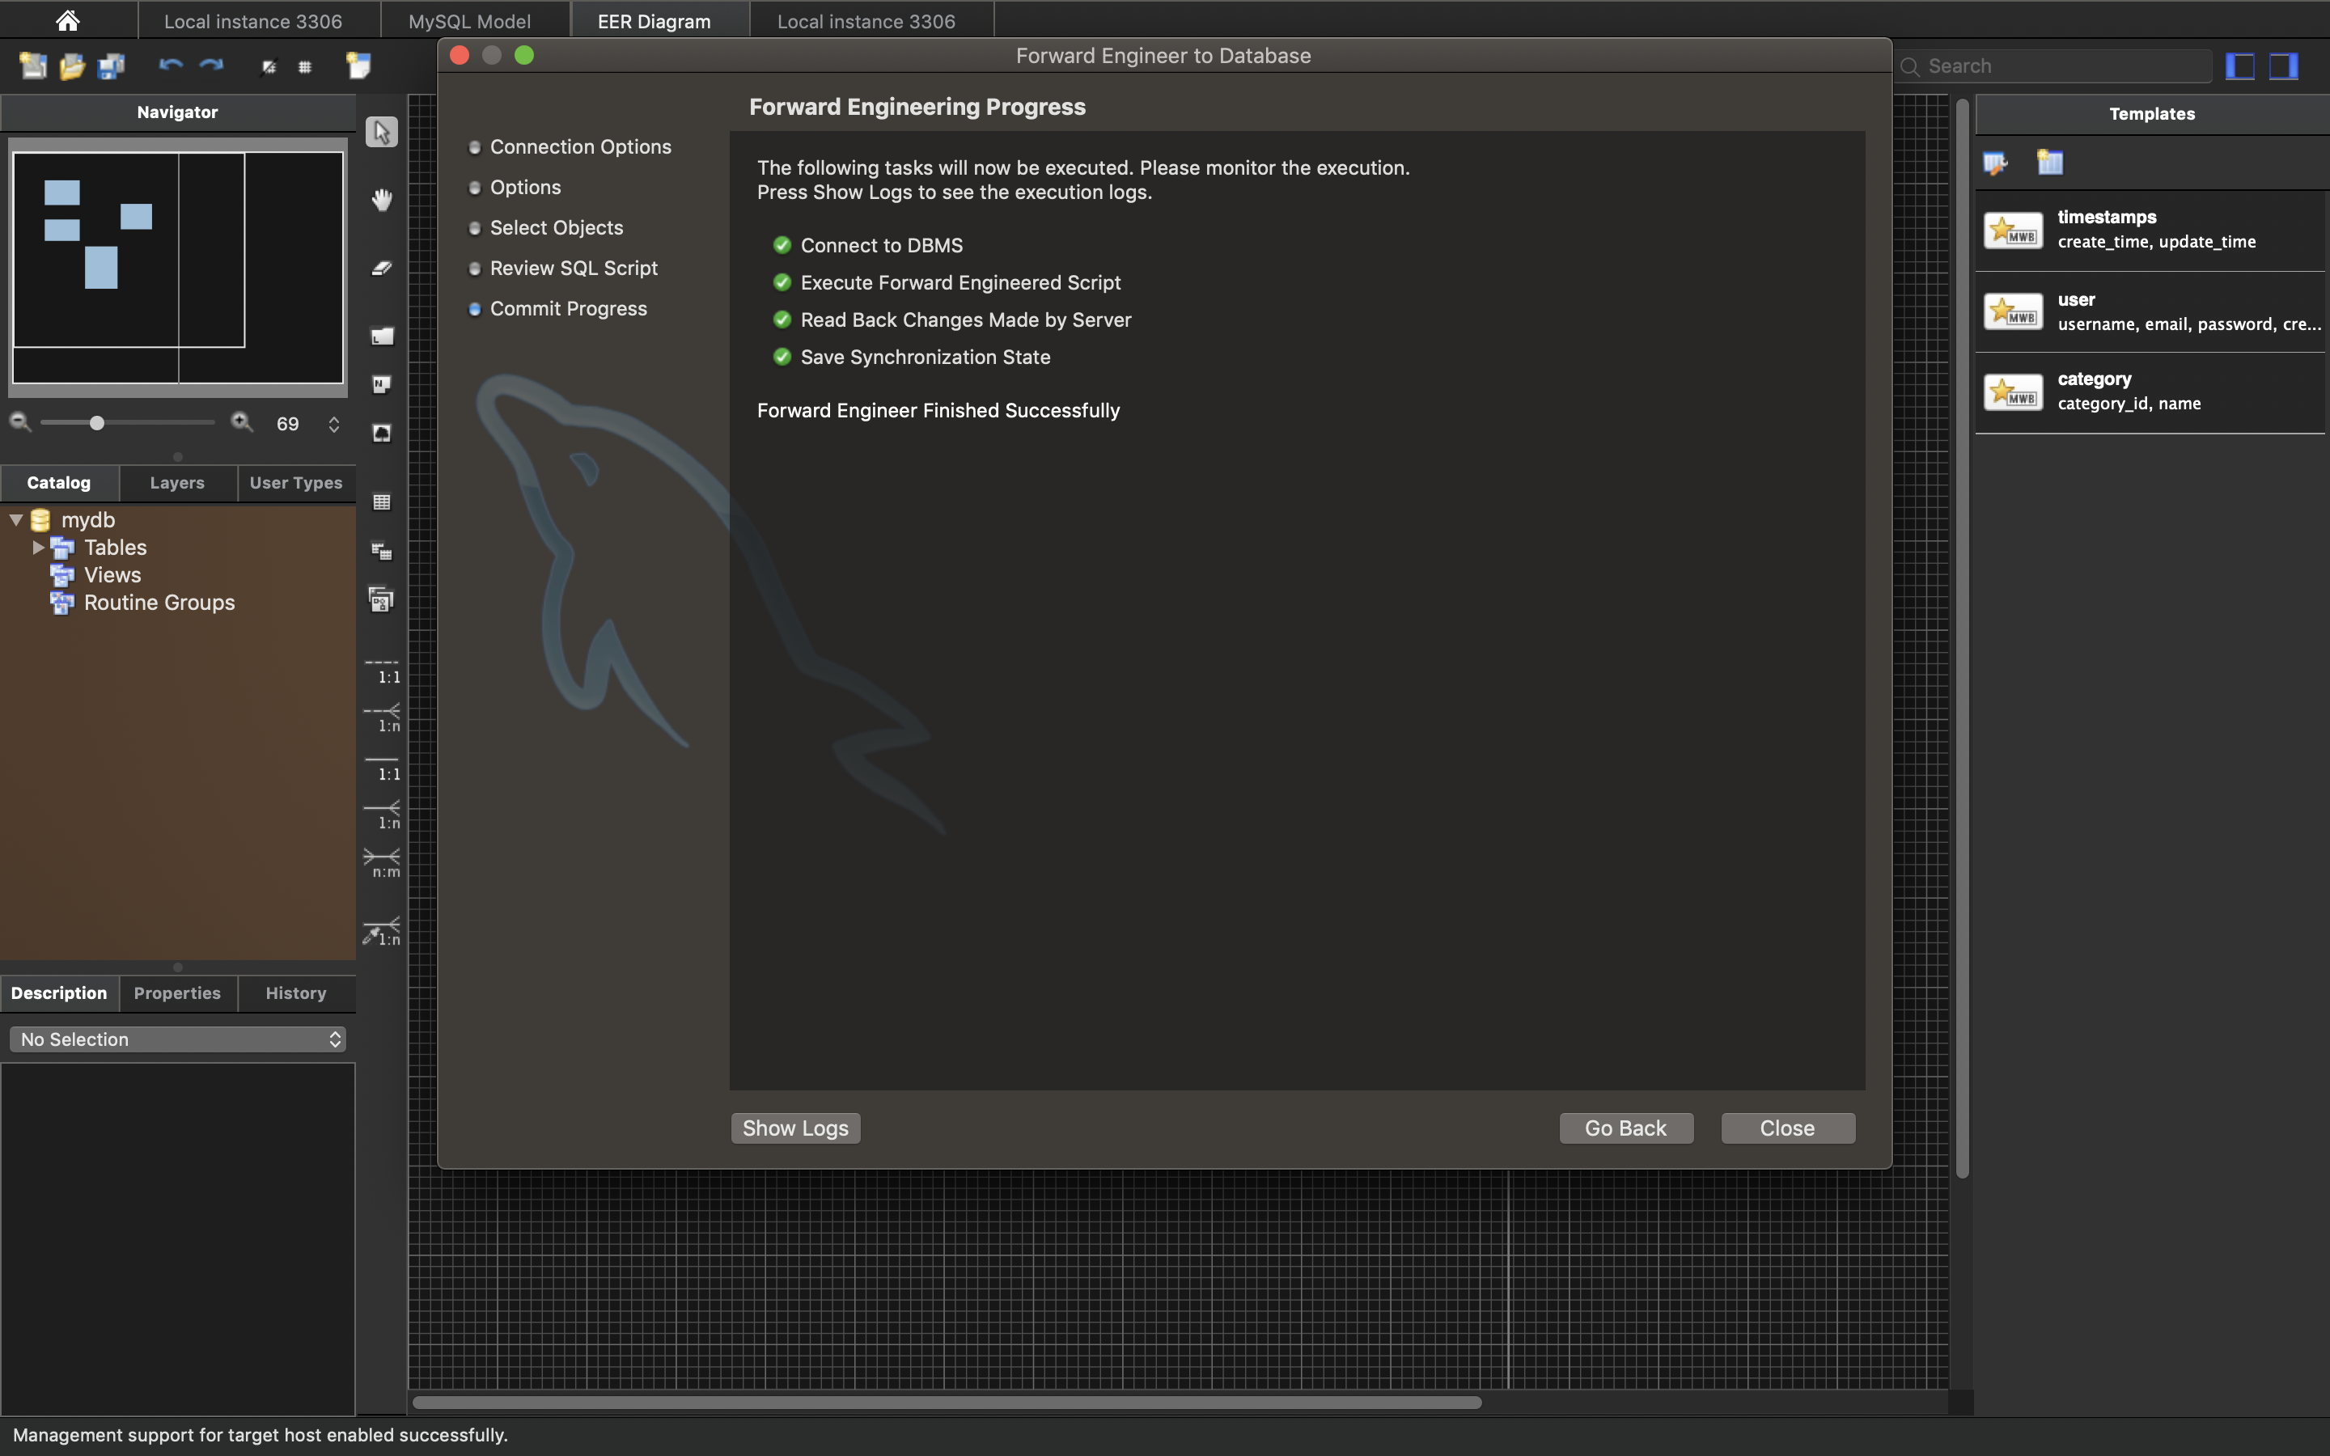Select dashed 1:n non-identifying relationship tool
This screenshot has width=2330, height=1456.
pyautogui.click(x=382, y=719)
